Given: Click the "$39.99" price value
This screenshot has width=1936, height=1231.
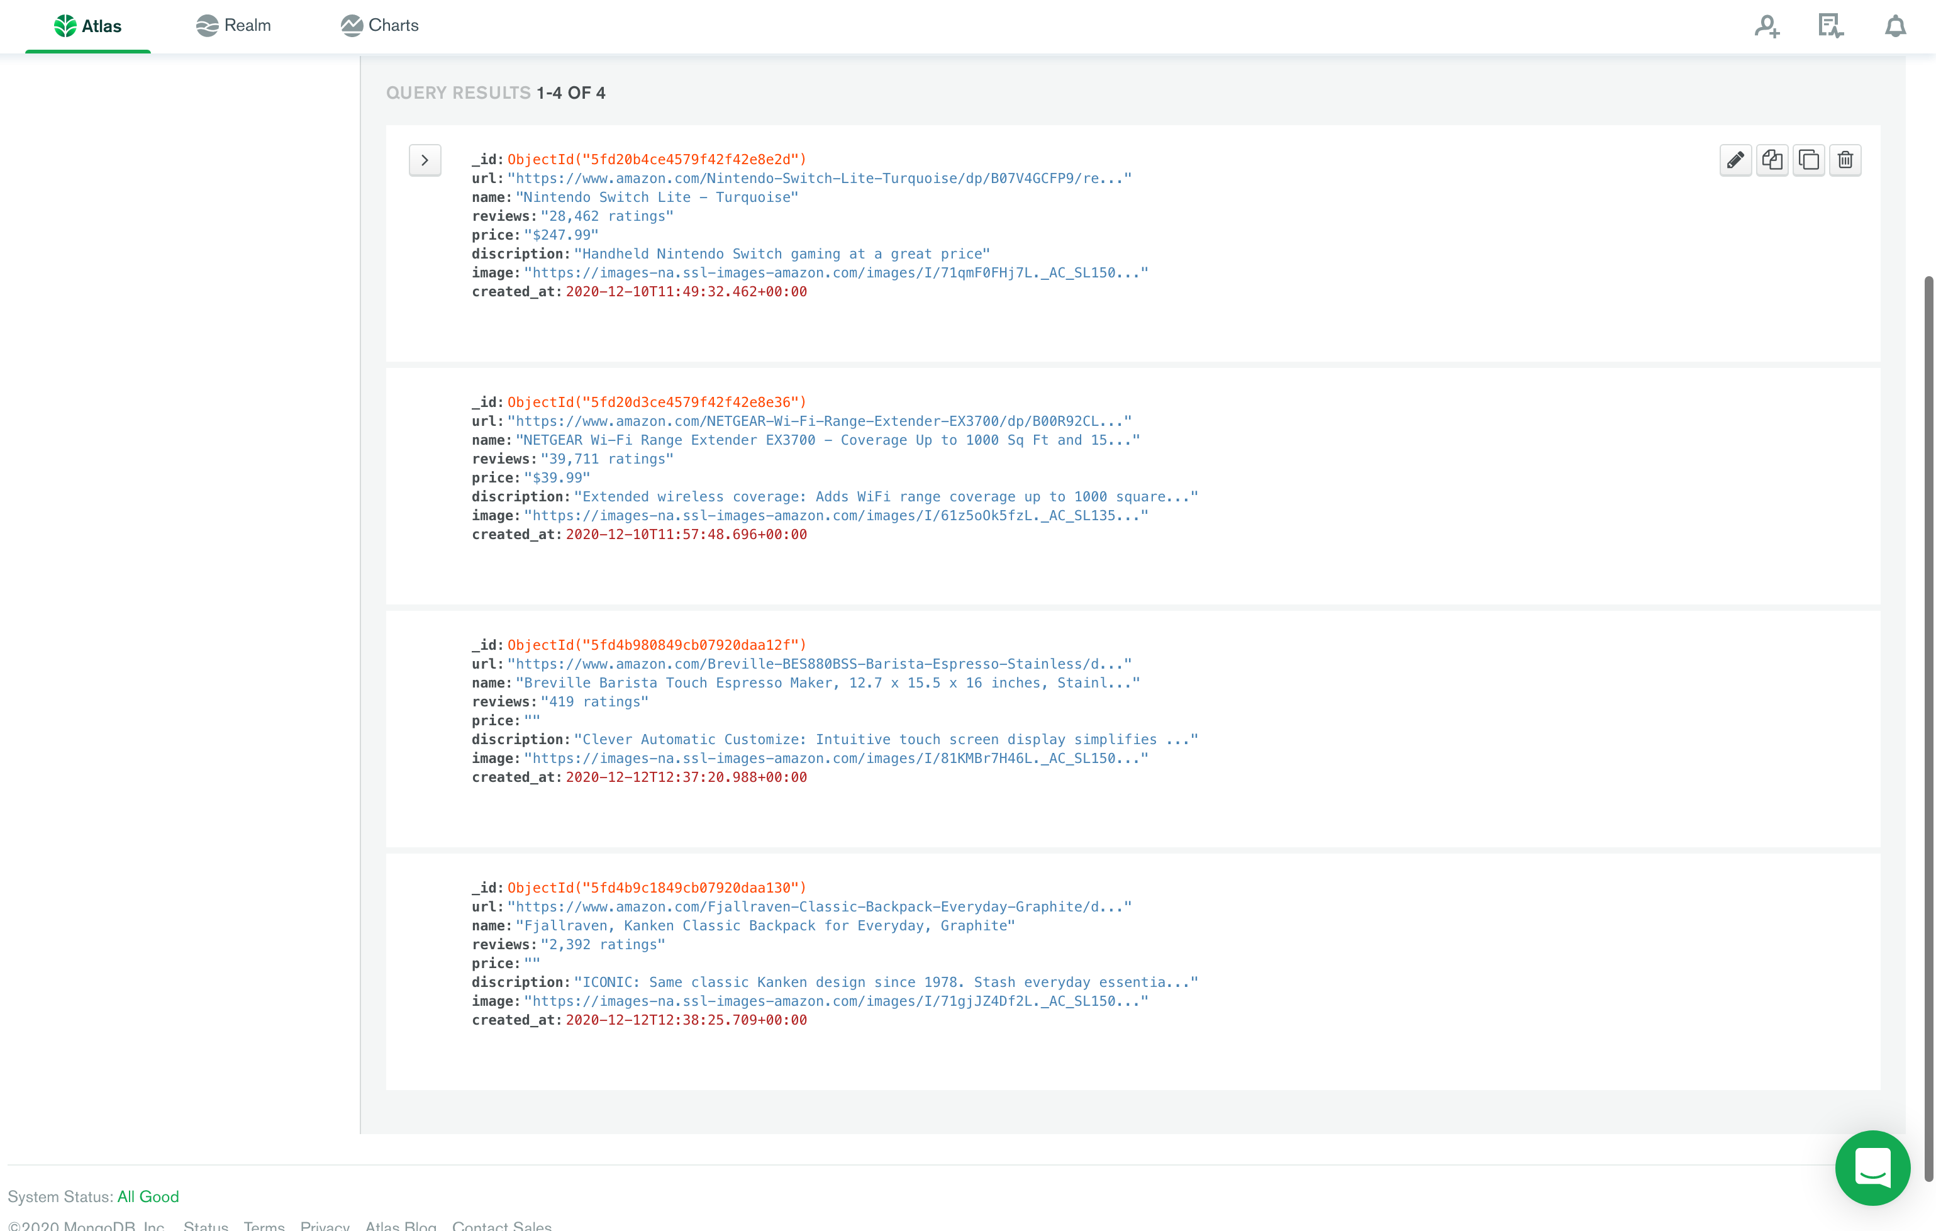Looking at the screenshot, I should 557,477.
